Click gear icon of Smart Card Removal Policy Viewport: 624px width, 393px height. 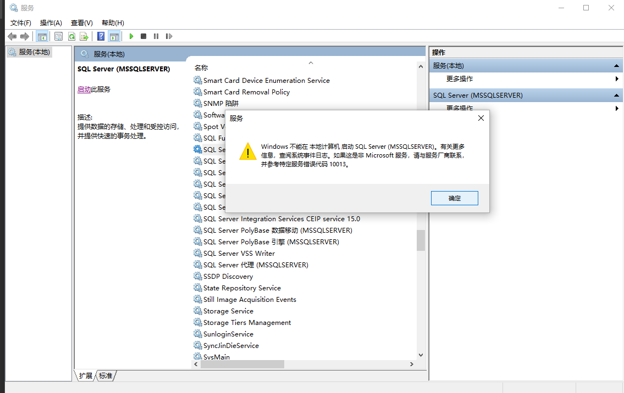point(198,92)
